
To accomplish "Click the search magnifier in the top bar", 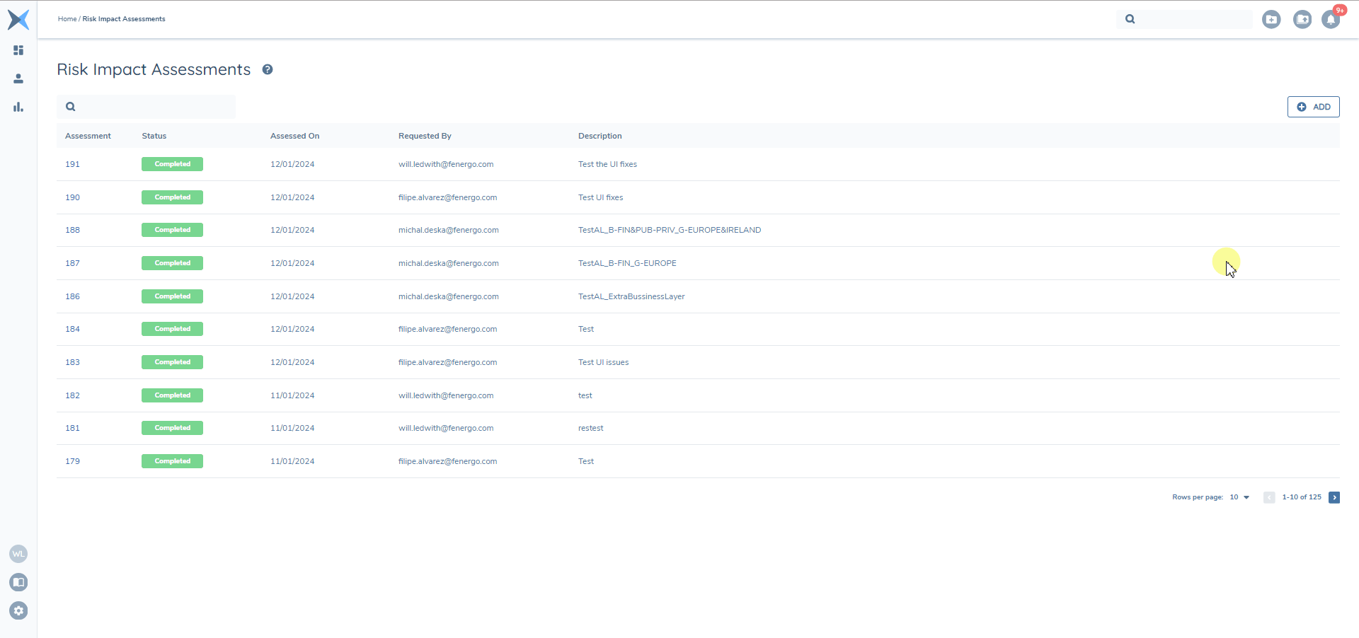I will click(1130, 19).
